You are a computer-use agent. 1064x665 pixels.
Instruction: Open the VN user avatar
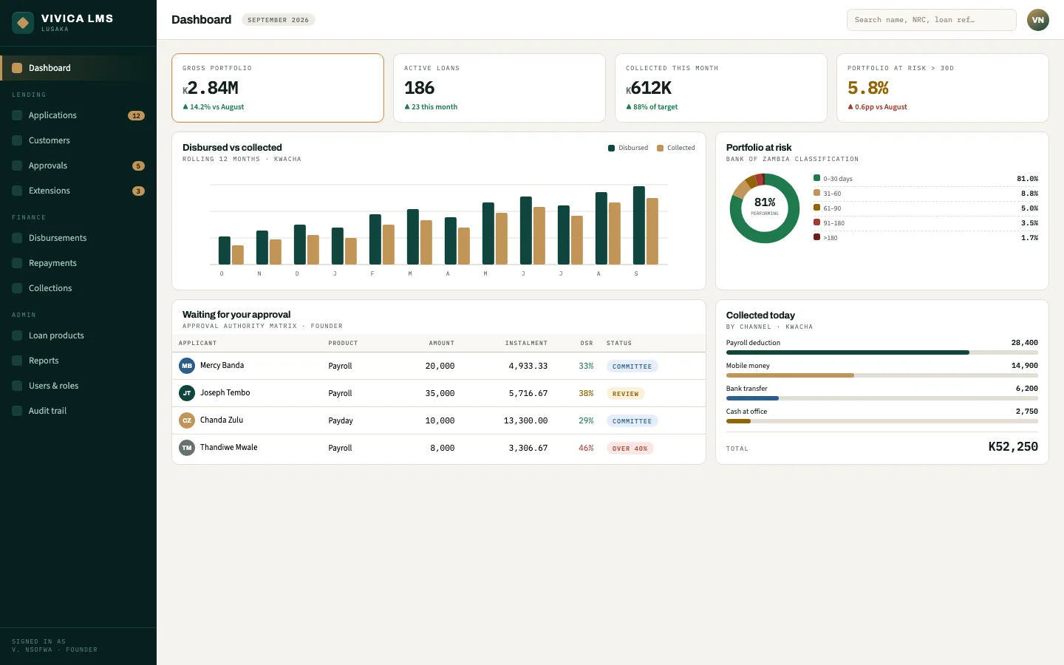(x=1038, y=20)
